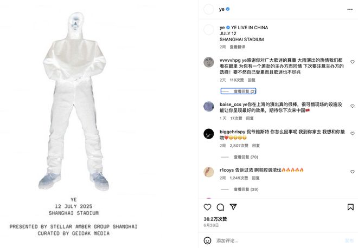Reply to baise_ccs's comment via 回复
This screenshot has height=248, width=358.
point(250,118)
